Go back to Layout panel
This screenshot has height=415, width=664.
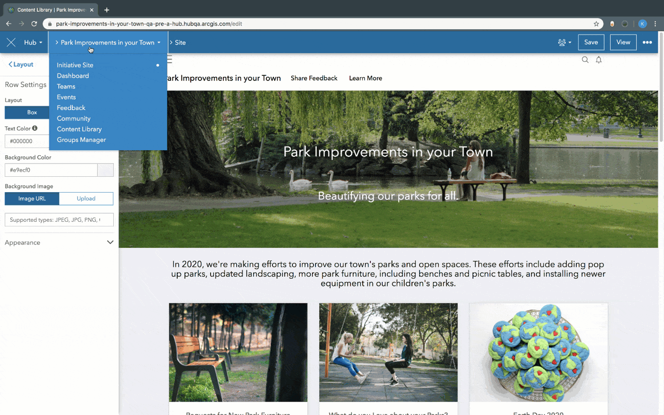21,65
